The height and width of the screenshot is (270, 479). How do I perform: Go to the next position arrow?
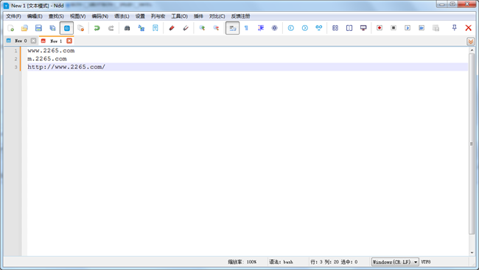[305, 28]
